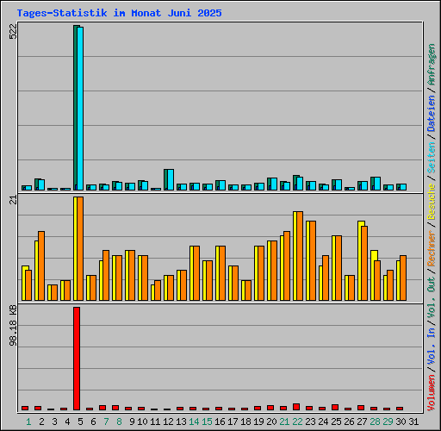The image size is (441, 431).
Task: Click the title "Tages-Statistik im Monat Juni 2025"
Action: point(119,13)
